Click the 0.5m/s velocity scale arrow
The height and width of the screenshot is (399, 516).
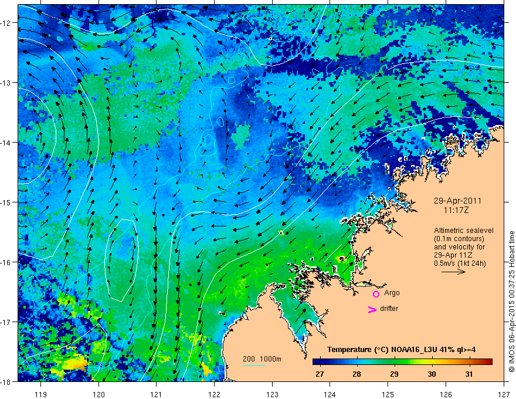[x=453, y=272]
